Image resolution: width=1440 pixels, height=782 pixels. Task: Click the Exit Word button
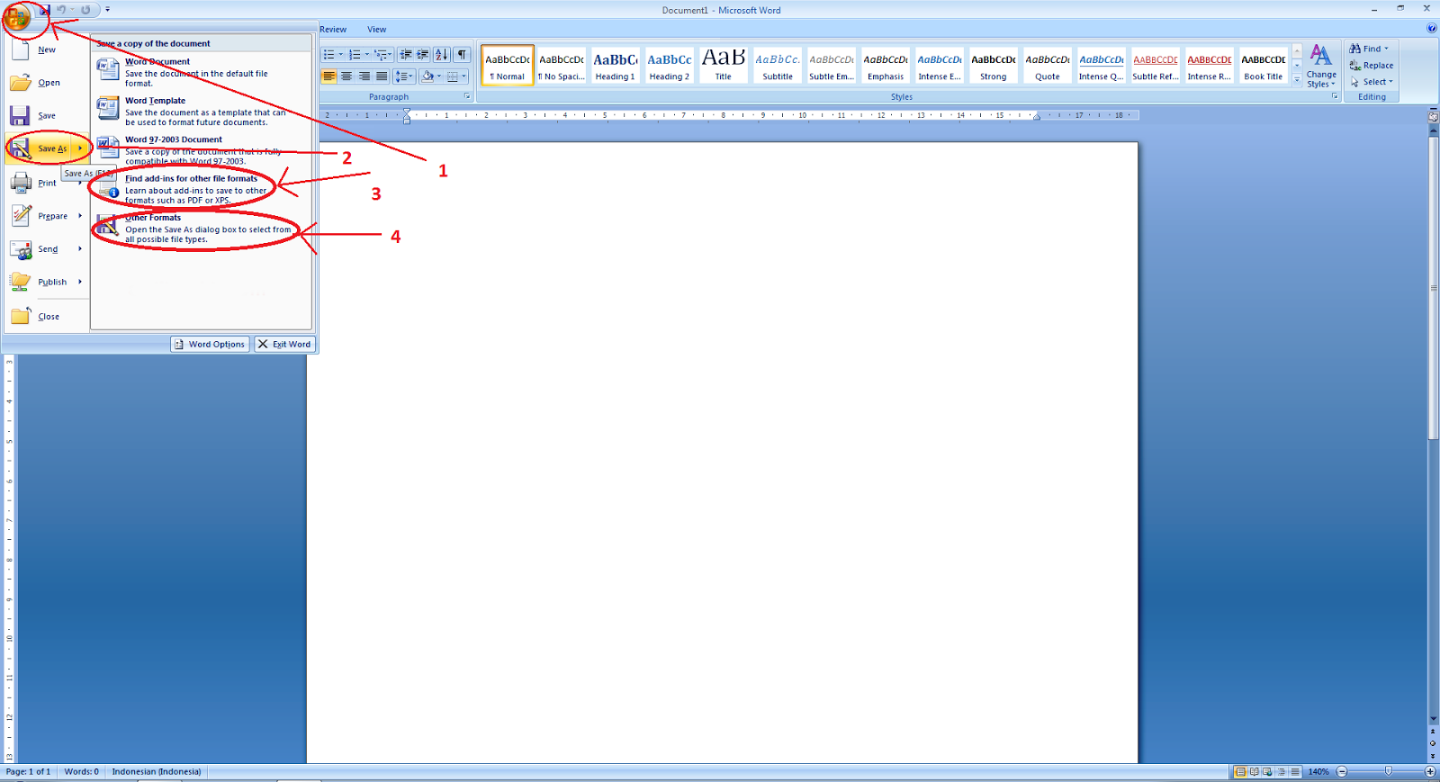click(284, 344)
